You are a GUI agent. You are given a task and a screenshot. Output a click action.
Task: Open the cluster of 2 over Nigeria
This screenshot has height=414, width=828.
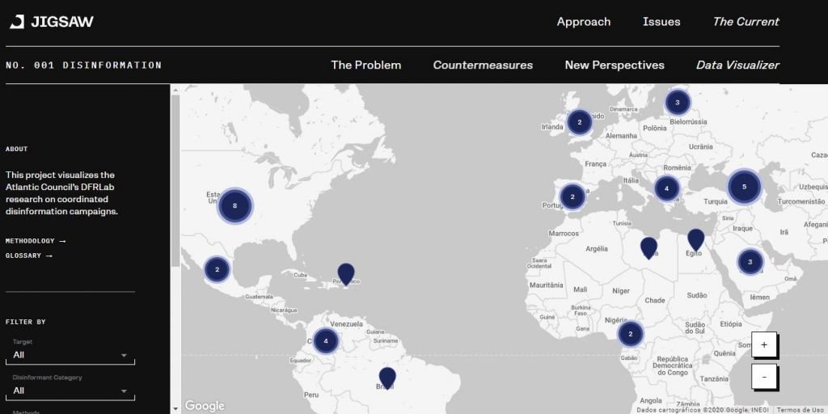630,334
